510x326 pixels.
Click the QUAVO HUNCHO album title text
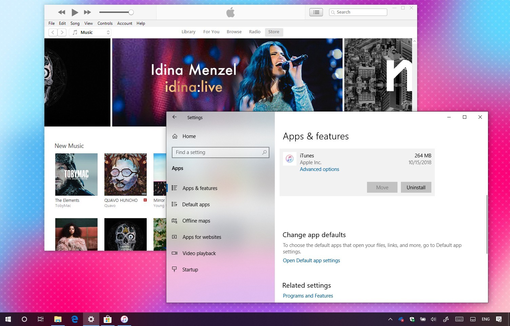121,200
